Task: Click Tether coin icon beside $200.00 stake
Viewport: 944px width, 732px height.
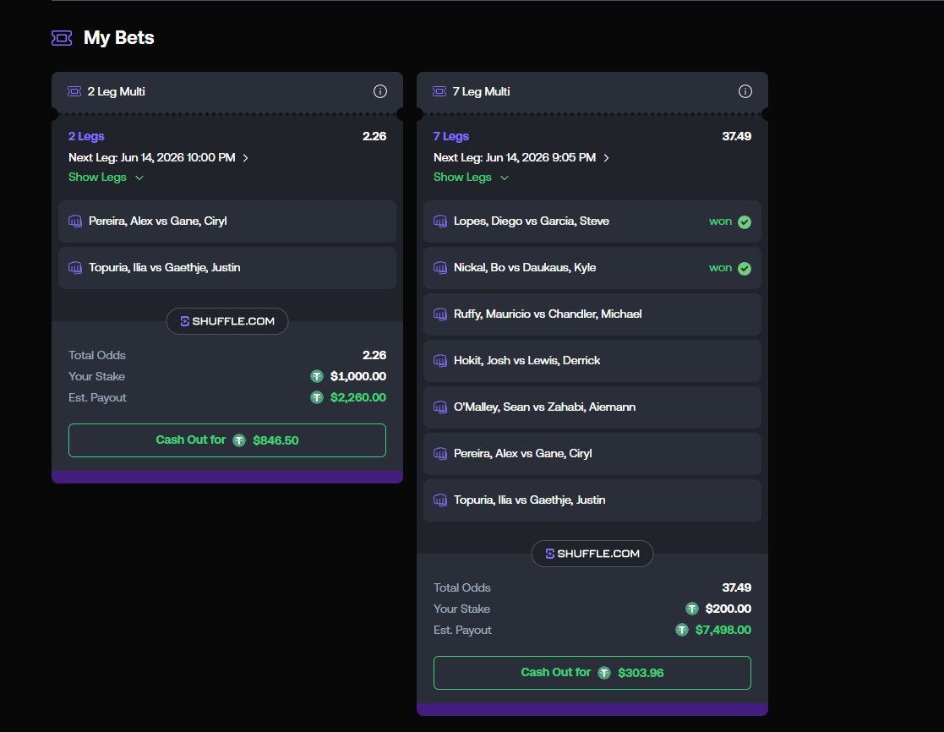Action: (x=692, y=609)
